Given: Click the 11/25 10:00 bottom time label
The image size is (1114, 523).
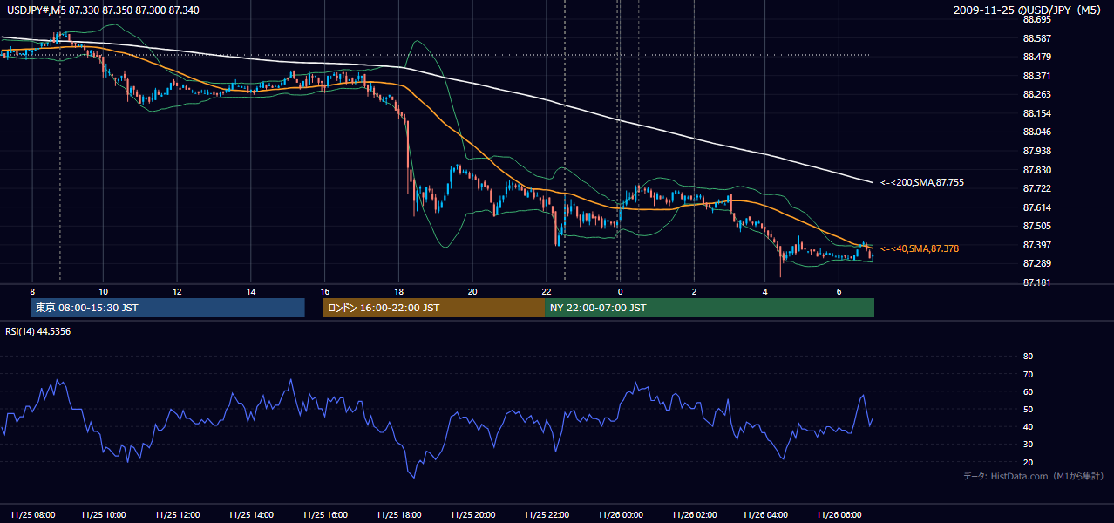Looking at the screenshot, I should (104, 514).
